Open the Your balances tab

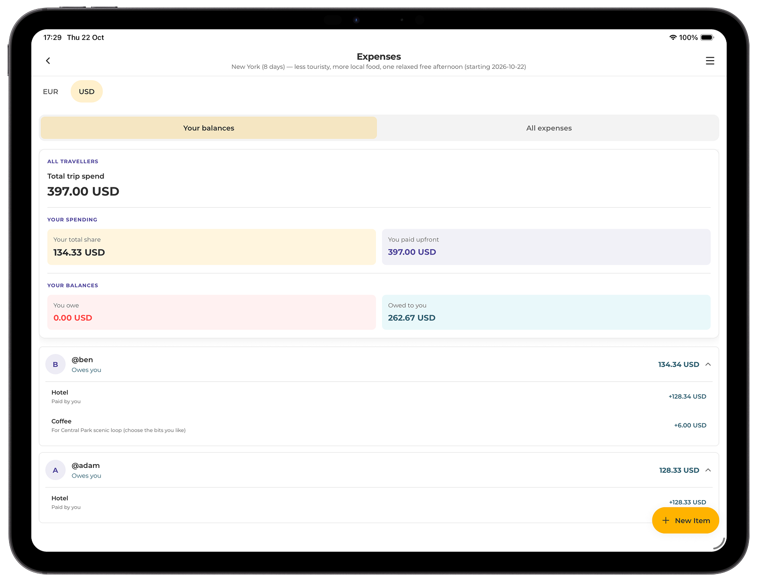tap(209, 128)
